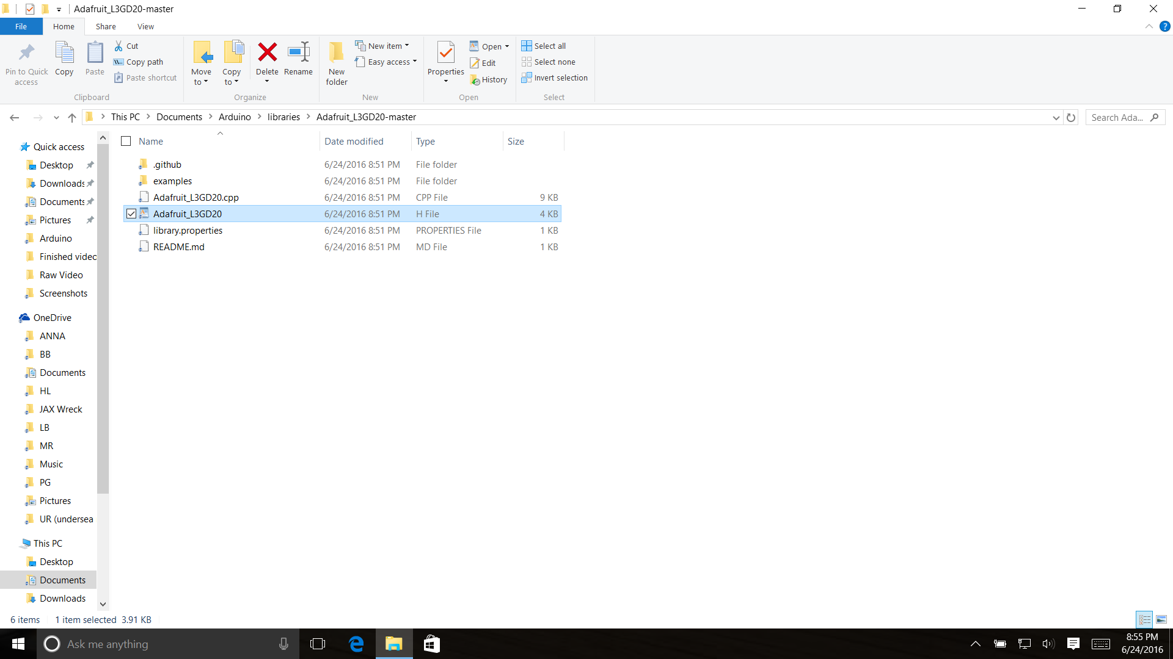Screen dimensions: 1173x659
Task: Open OneDrive in navigation pane
Action: pyautogui.click(x=52, y=317)
